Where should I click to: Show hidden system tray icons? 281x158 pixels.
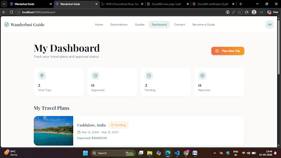[x=215, y=153]
